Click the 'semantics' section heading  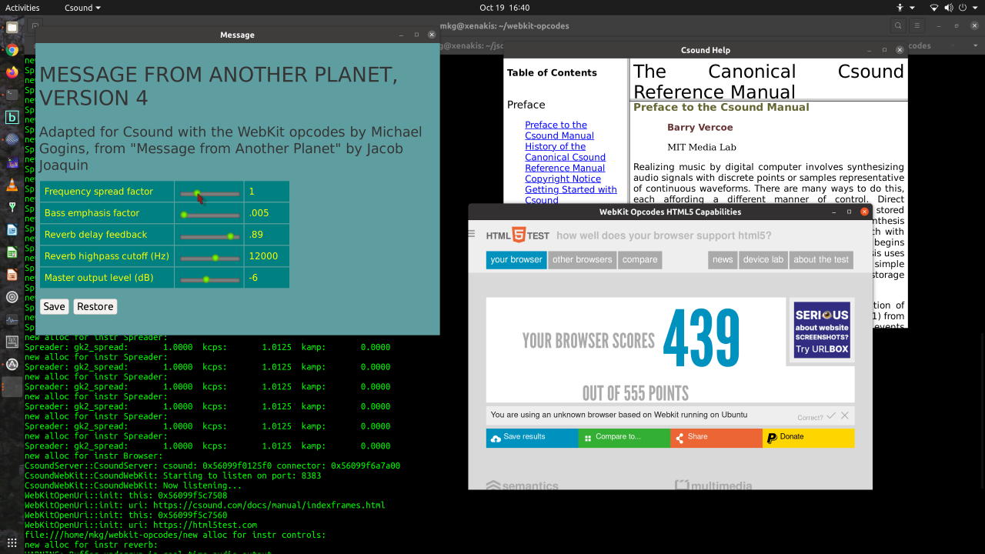point(523,485)
